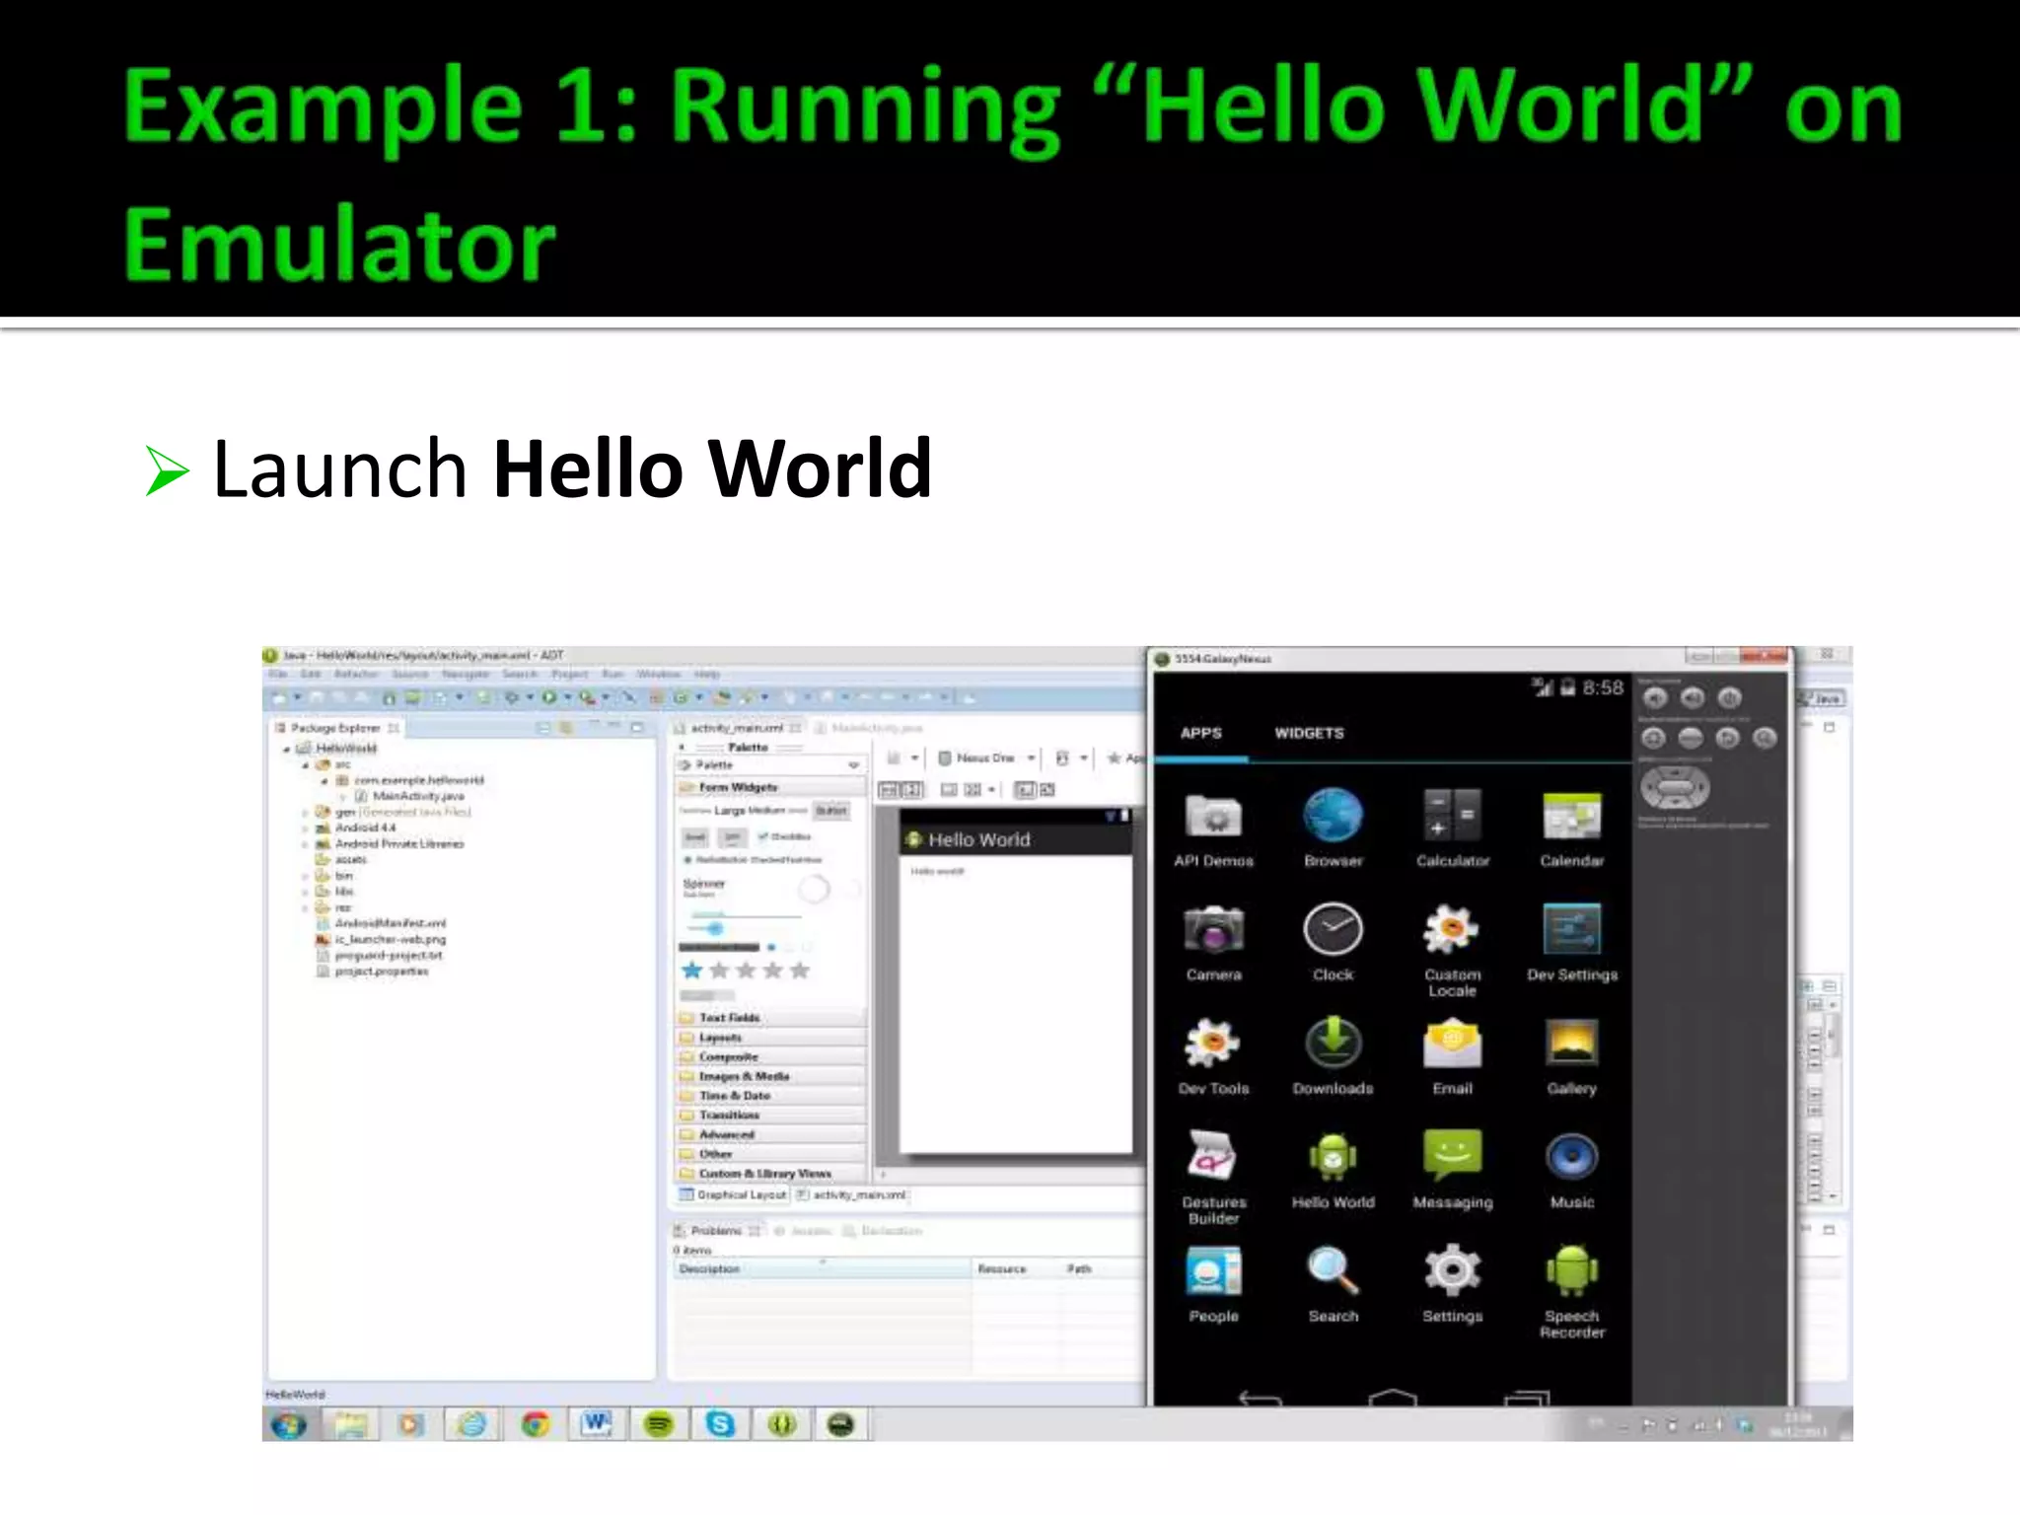Launch the Hello World app in emulator
Image resolution: width=2020 pixels, height=1515 pixels.
coord(1333,1170)
